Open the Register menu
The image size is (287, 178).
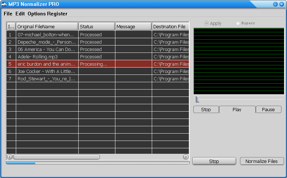point(57,14)
